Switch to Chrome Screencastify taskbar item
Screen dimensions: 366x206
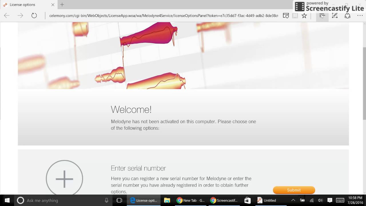coord(224,200)
